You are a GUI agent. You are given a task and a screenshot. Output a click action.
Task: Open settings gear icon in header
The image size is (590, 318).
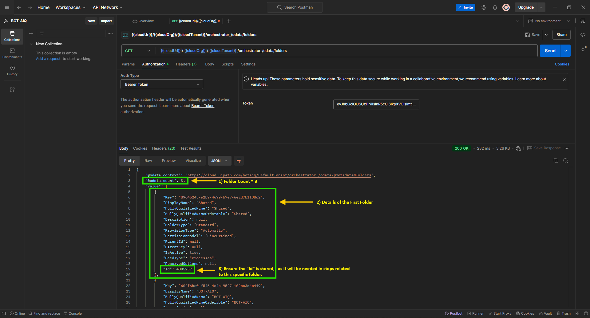coord(484,7)
